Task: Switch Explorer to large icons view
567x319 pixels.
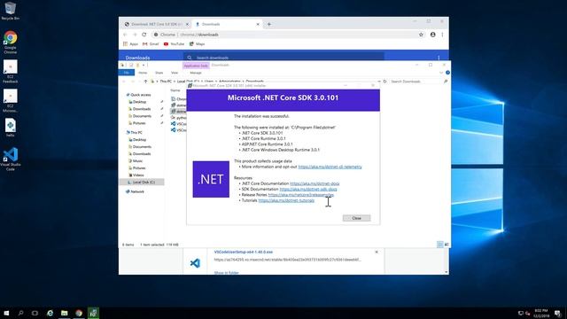Action: coord(447,245)
